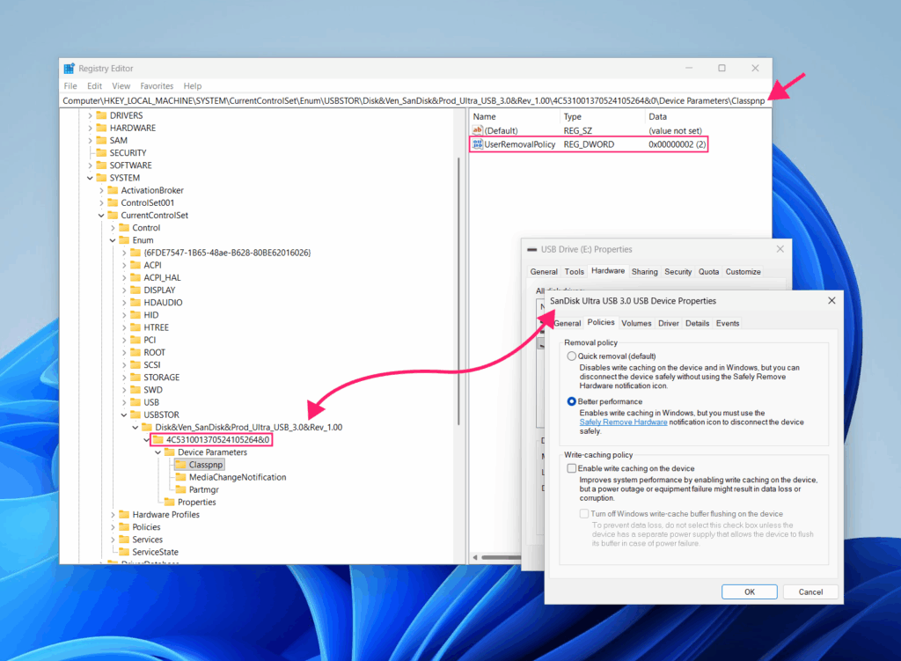Maximize the Registry Editor window
The height and width of the screenshot is (661, 901).
tap(722, 68)
